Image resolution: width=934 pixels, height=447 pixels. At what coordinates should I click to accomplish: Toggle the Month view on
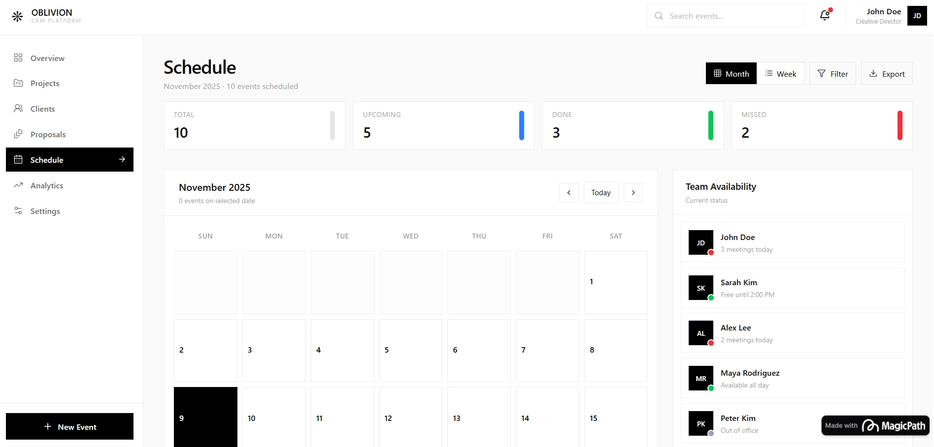pos(731,73)
